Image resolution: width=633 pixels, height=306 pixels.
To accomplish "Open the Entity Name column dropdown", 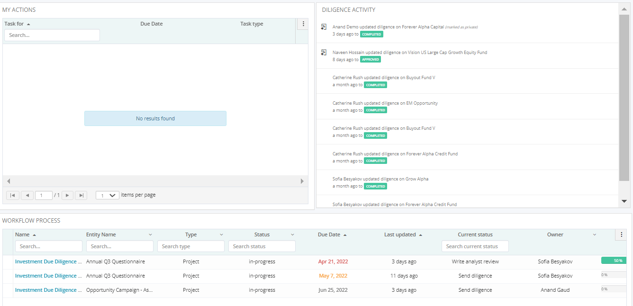I will [151, 234].
